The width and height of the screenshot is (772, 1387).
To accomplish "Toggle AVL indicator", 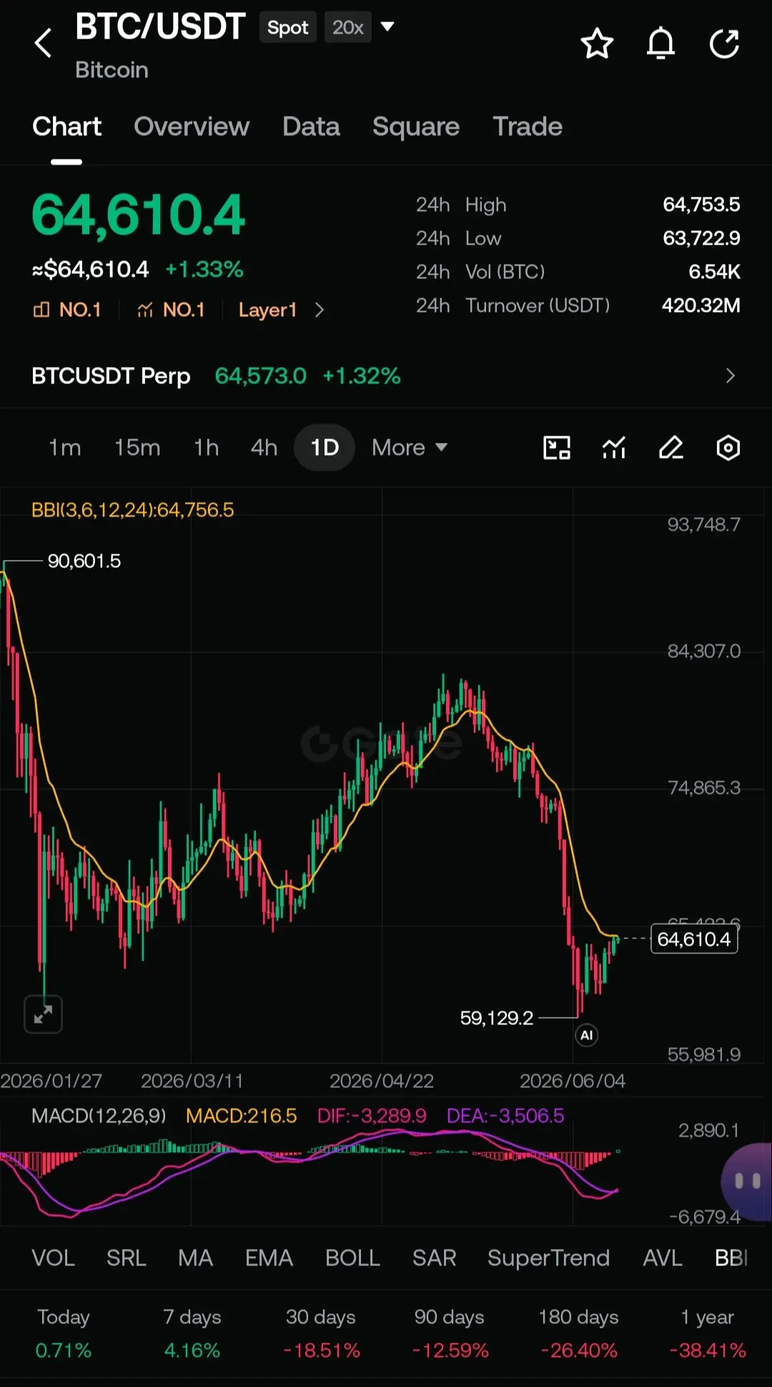I will (x=663, y=1258).
